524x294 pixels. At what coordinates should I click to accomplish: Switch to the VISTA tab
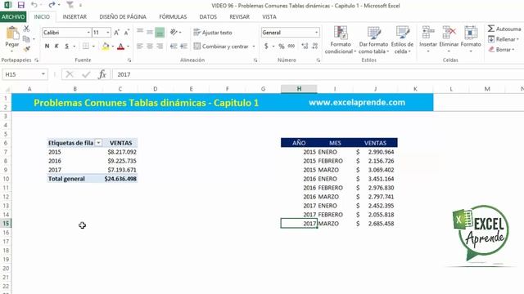(269, 16)
